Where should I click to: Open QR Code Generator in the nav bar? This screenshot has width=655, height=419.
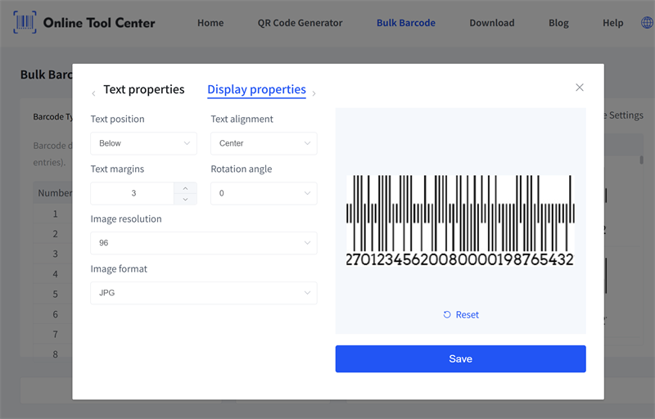tap(300, 23)
